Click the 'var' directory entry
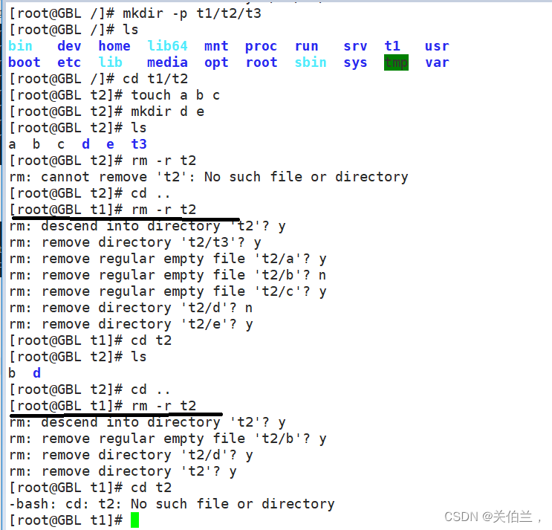This screenshot has height=530, width=552. (438, 62)
